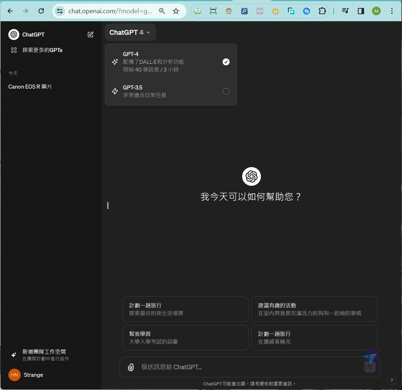Open the zoom magnifier in address bar
Image resolution: width=402 pixels, height=390 pixels.
[x=162, y=11]
